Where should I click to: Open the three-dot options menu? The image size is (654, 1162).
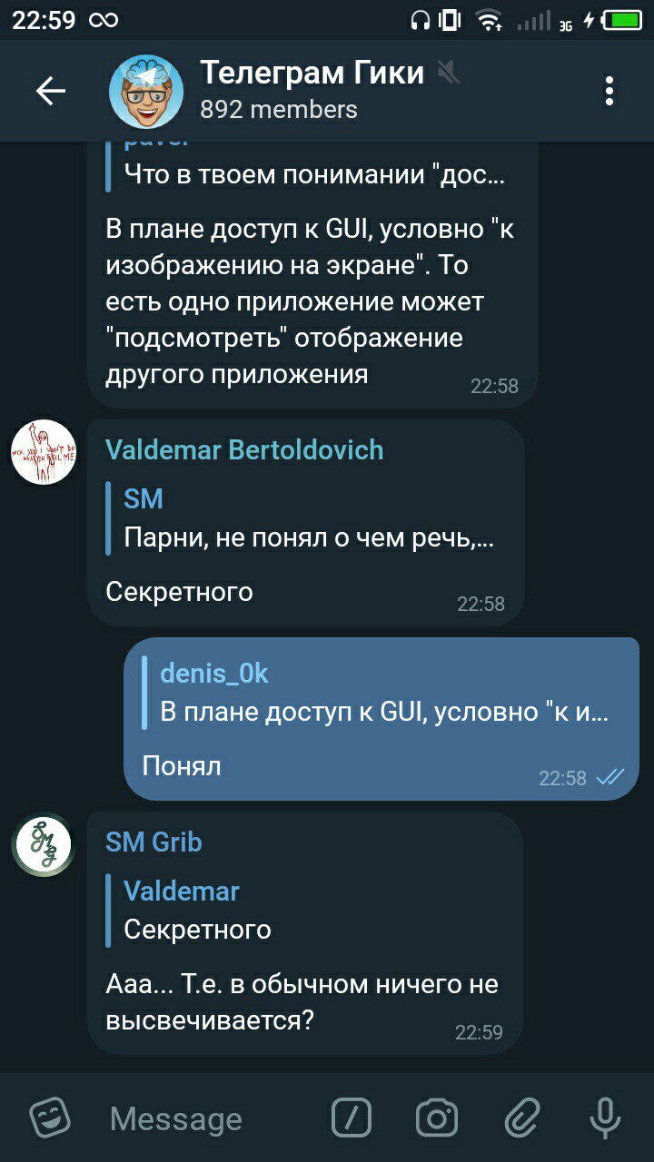pyautogui.click(x=609, y=91)
